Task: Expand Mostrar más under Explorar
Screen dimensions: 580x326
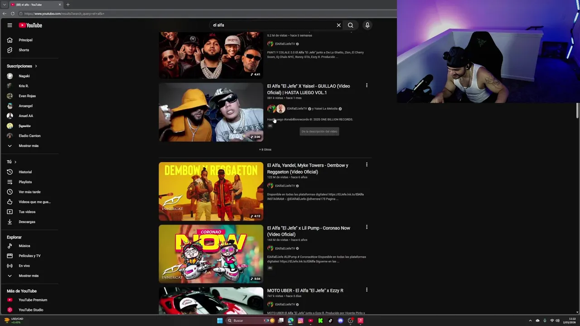Action: tap(29, 276)
